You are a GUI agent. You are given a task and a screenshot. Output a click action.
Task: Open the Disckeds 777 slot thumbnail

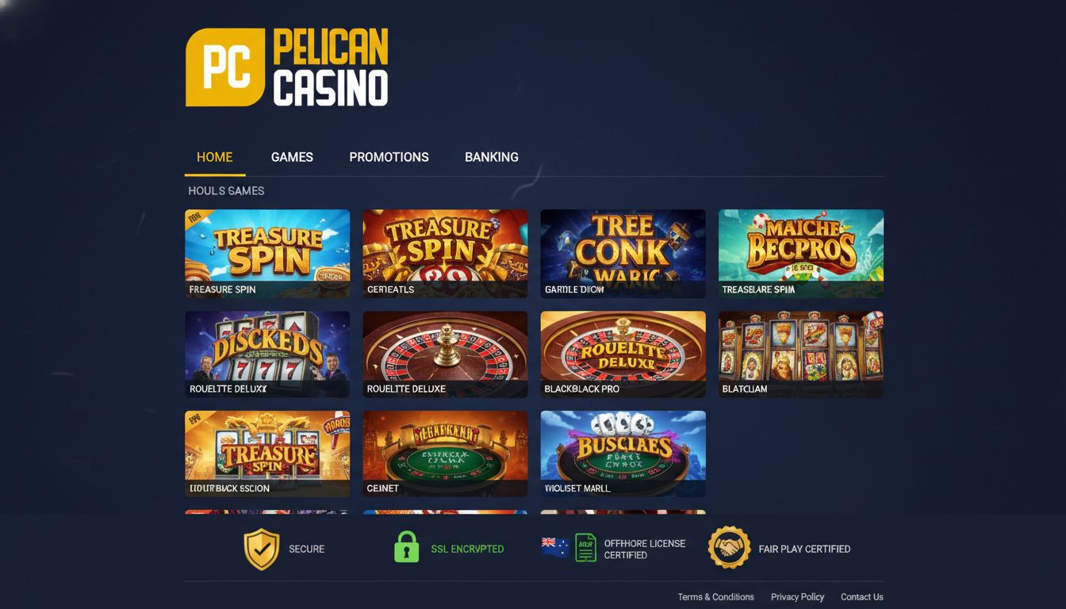(x=267, y=354)
